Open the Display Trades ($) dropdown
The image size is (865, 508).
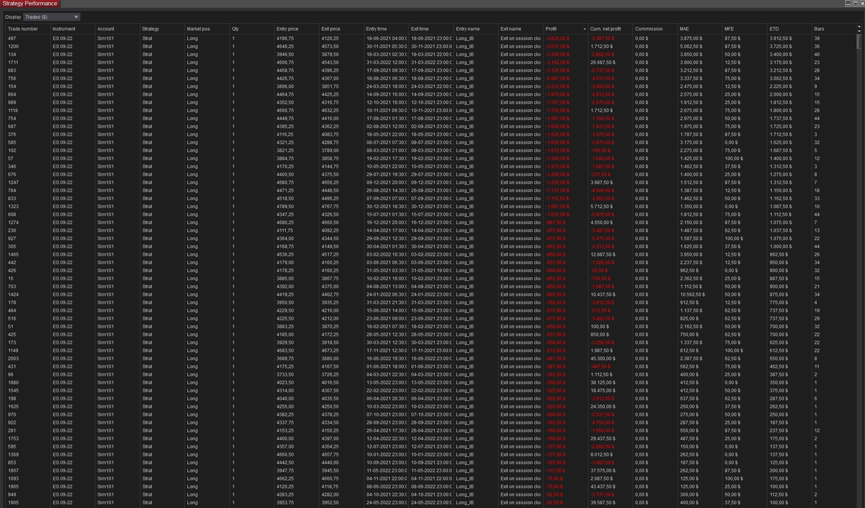click(52, 17)
